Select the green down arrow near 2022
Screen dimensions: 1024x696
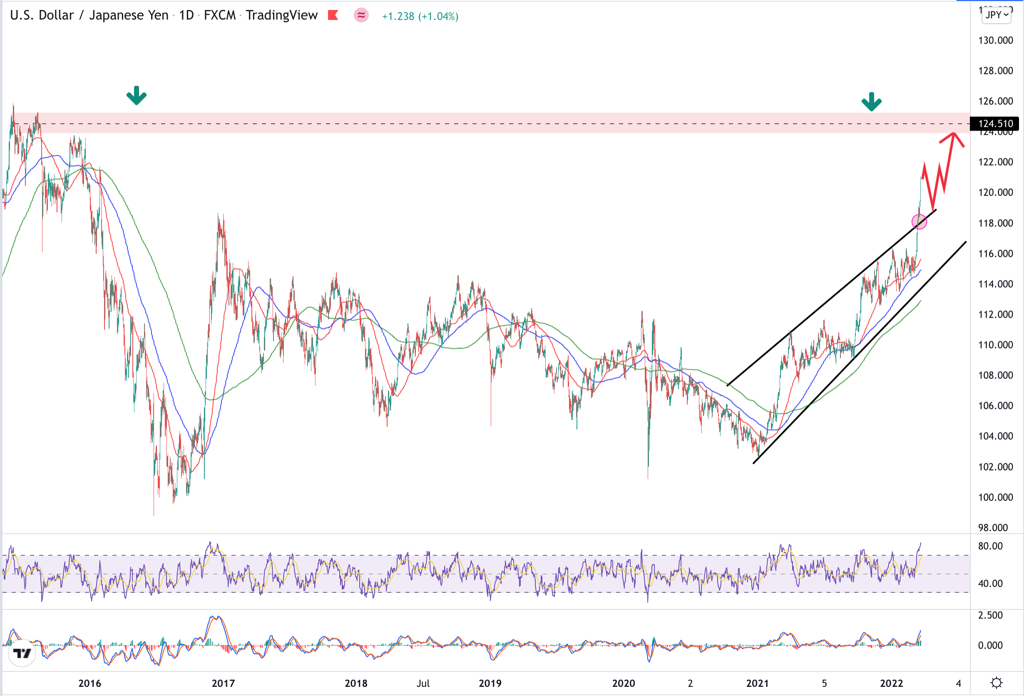(x=871, y=102)
